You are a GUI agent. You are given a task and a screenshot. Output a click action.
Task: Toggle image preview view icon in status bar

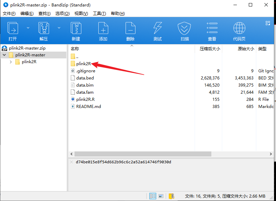tap(161, 196)
